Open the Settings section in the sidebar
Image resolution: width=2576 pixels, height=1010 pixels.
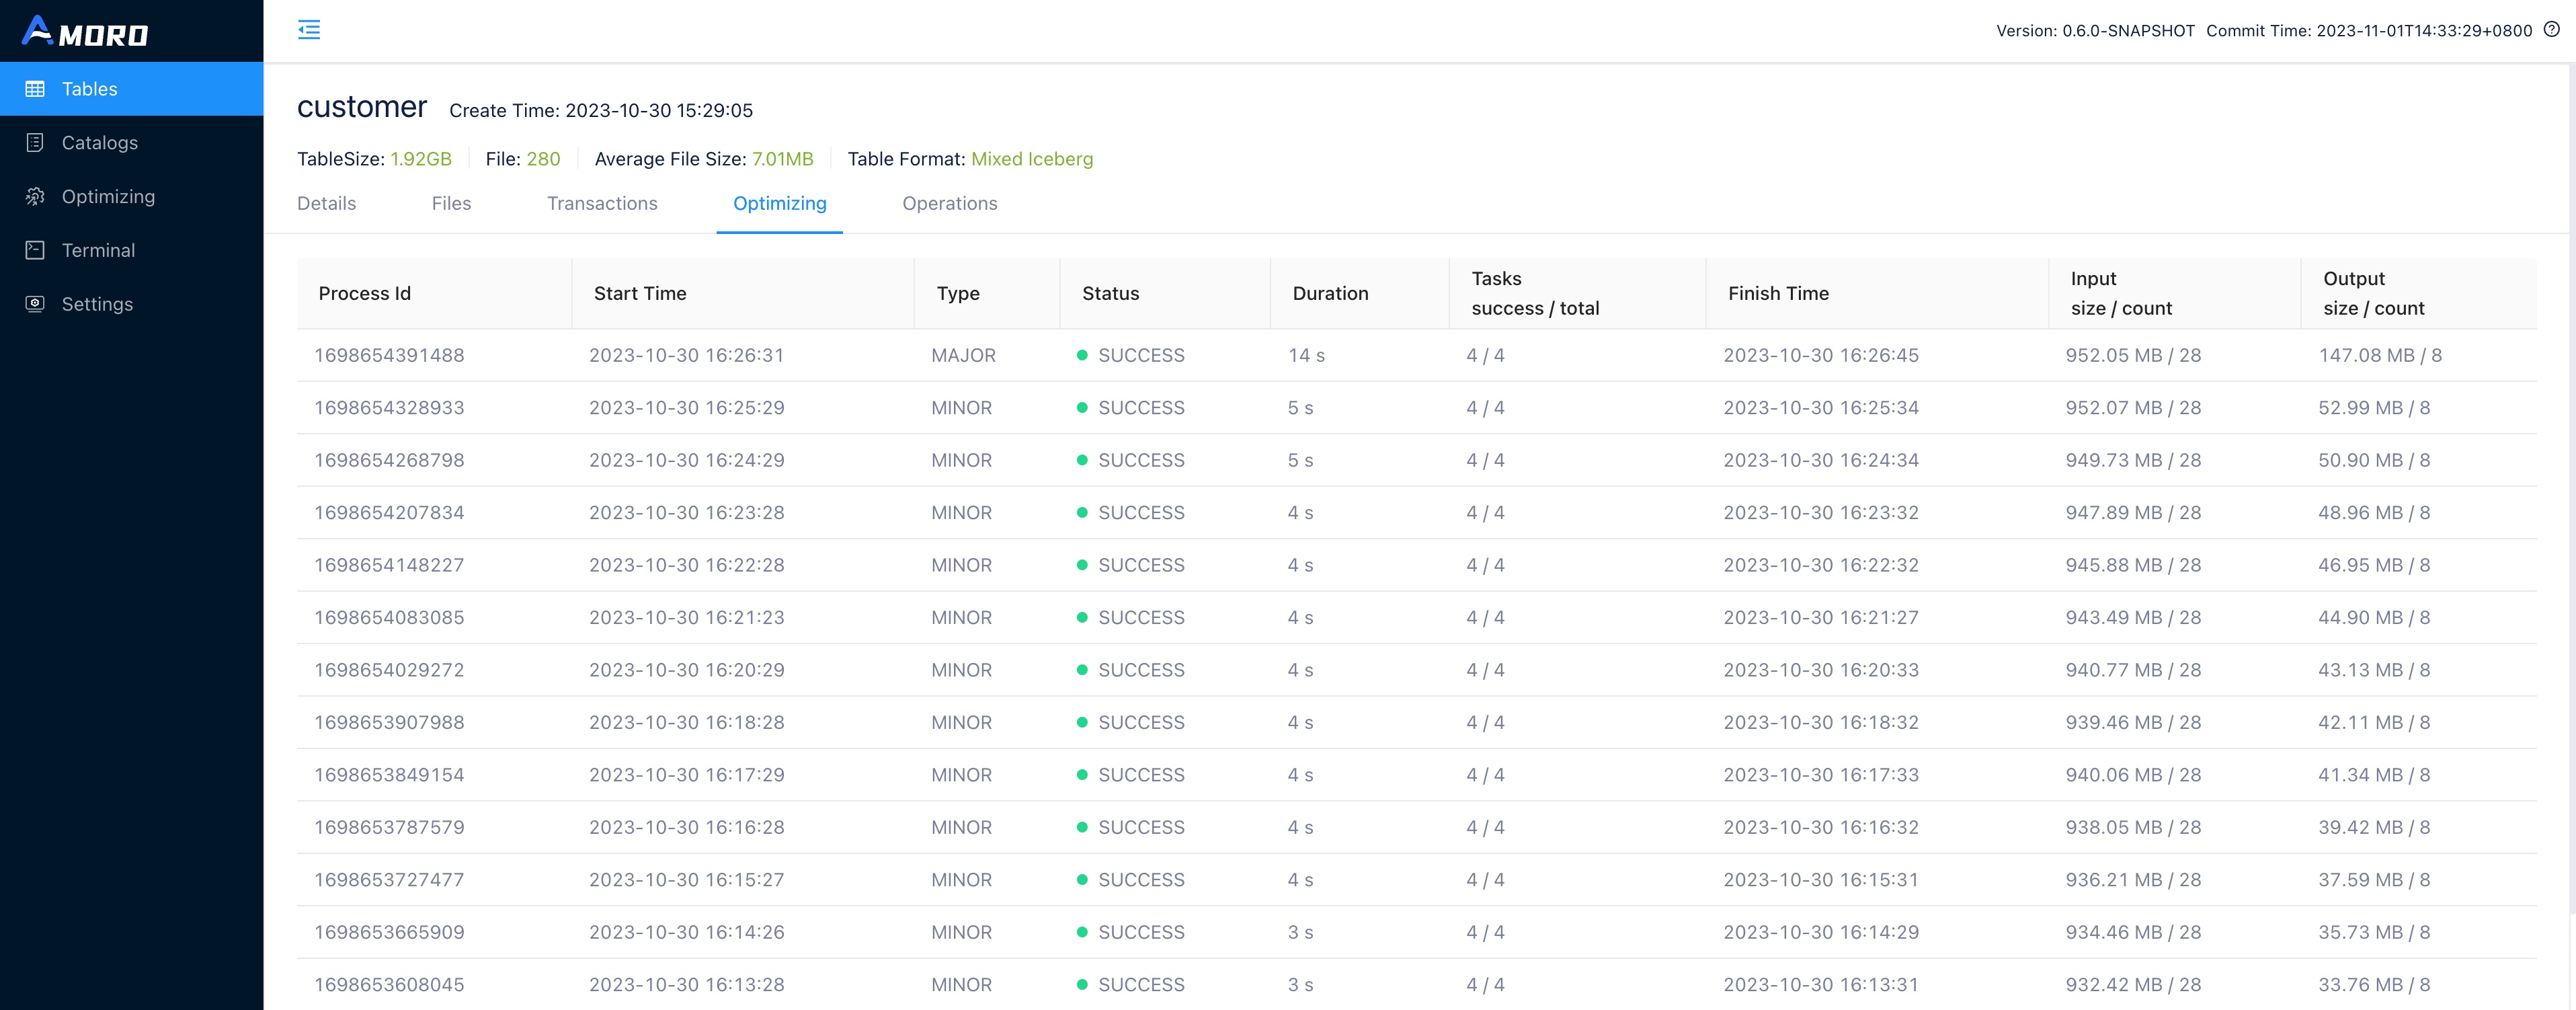(x=96, y=303)
